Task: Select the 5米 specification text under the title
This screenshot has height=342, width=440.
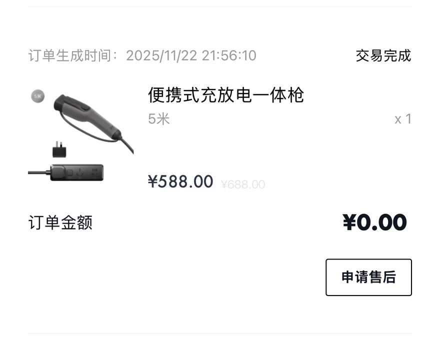Action: coord(159,119)
